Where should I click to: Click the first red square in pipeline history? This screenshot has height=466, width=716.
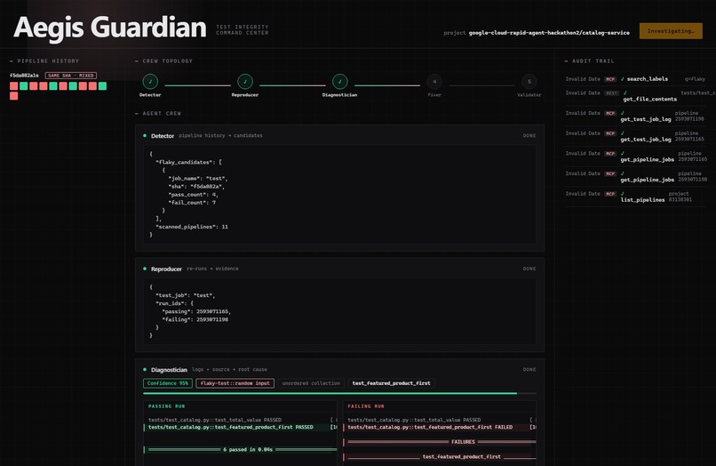[x=13, y=86]
